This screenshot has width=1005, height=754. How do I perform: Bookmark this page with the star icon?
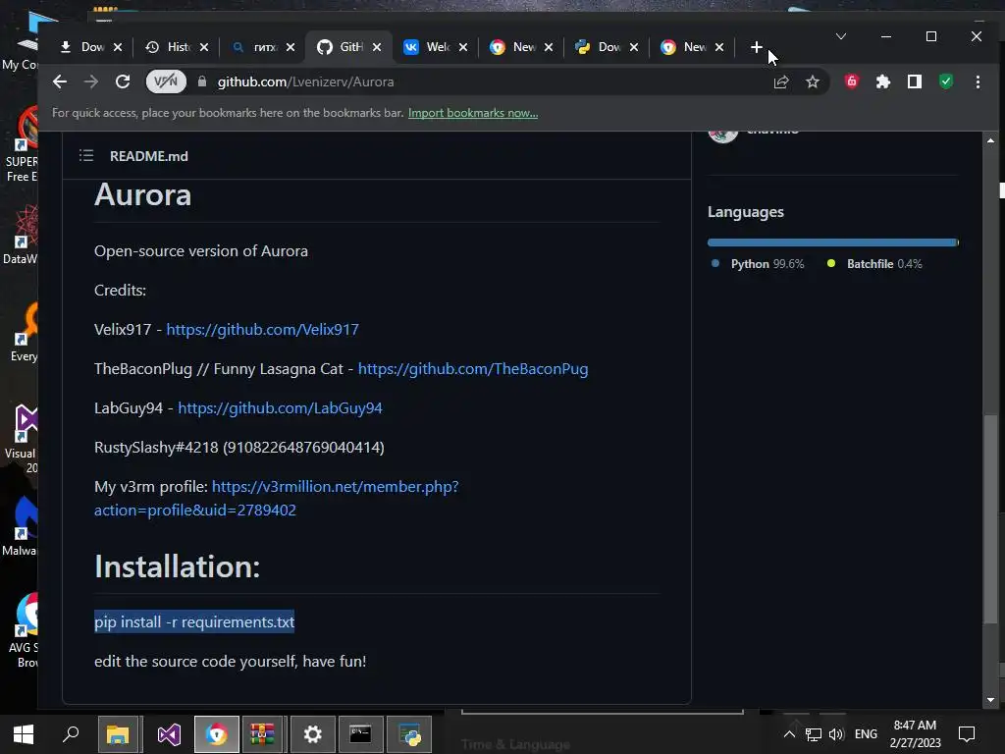[x=812, y=82]
